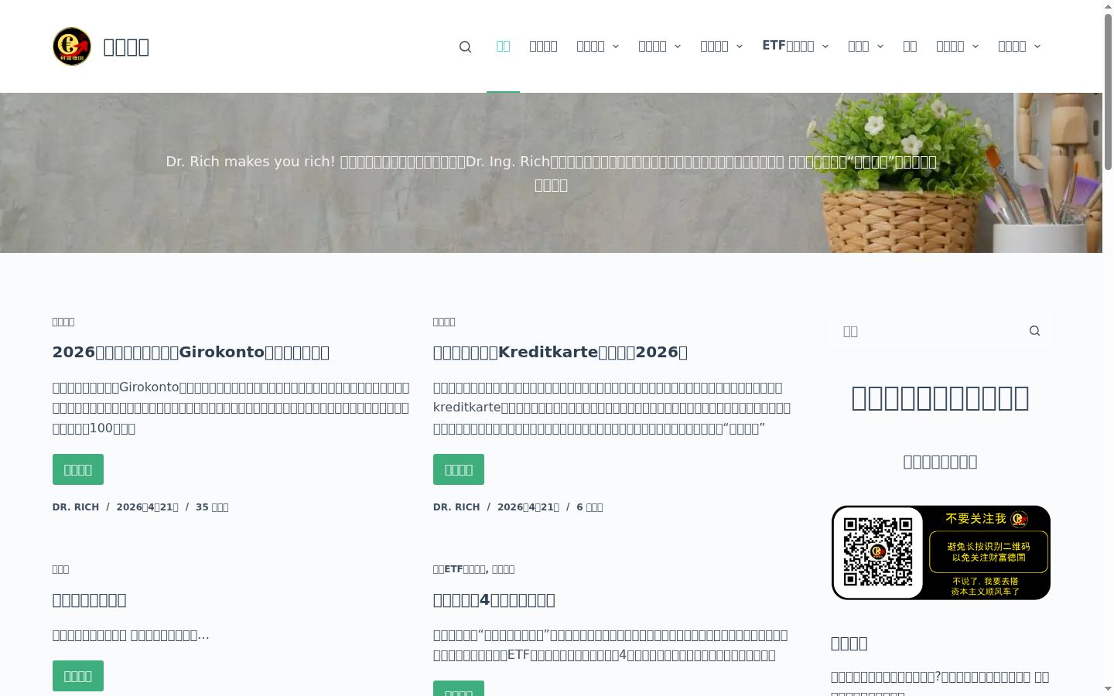Select the teal highlighted navigation item
This screenshot has width=1114, height=696.
pyautogui.click(x=503, y=46)
